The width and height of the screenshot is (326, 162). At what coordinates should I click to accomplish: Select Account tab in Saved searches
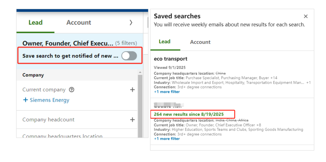coord(200,42)
